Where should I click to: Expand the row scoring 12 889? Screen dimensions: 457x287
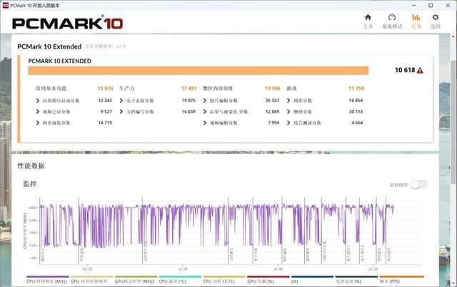pyautogui.click(x=205, y=111)
